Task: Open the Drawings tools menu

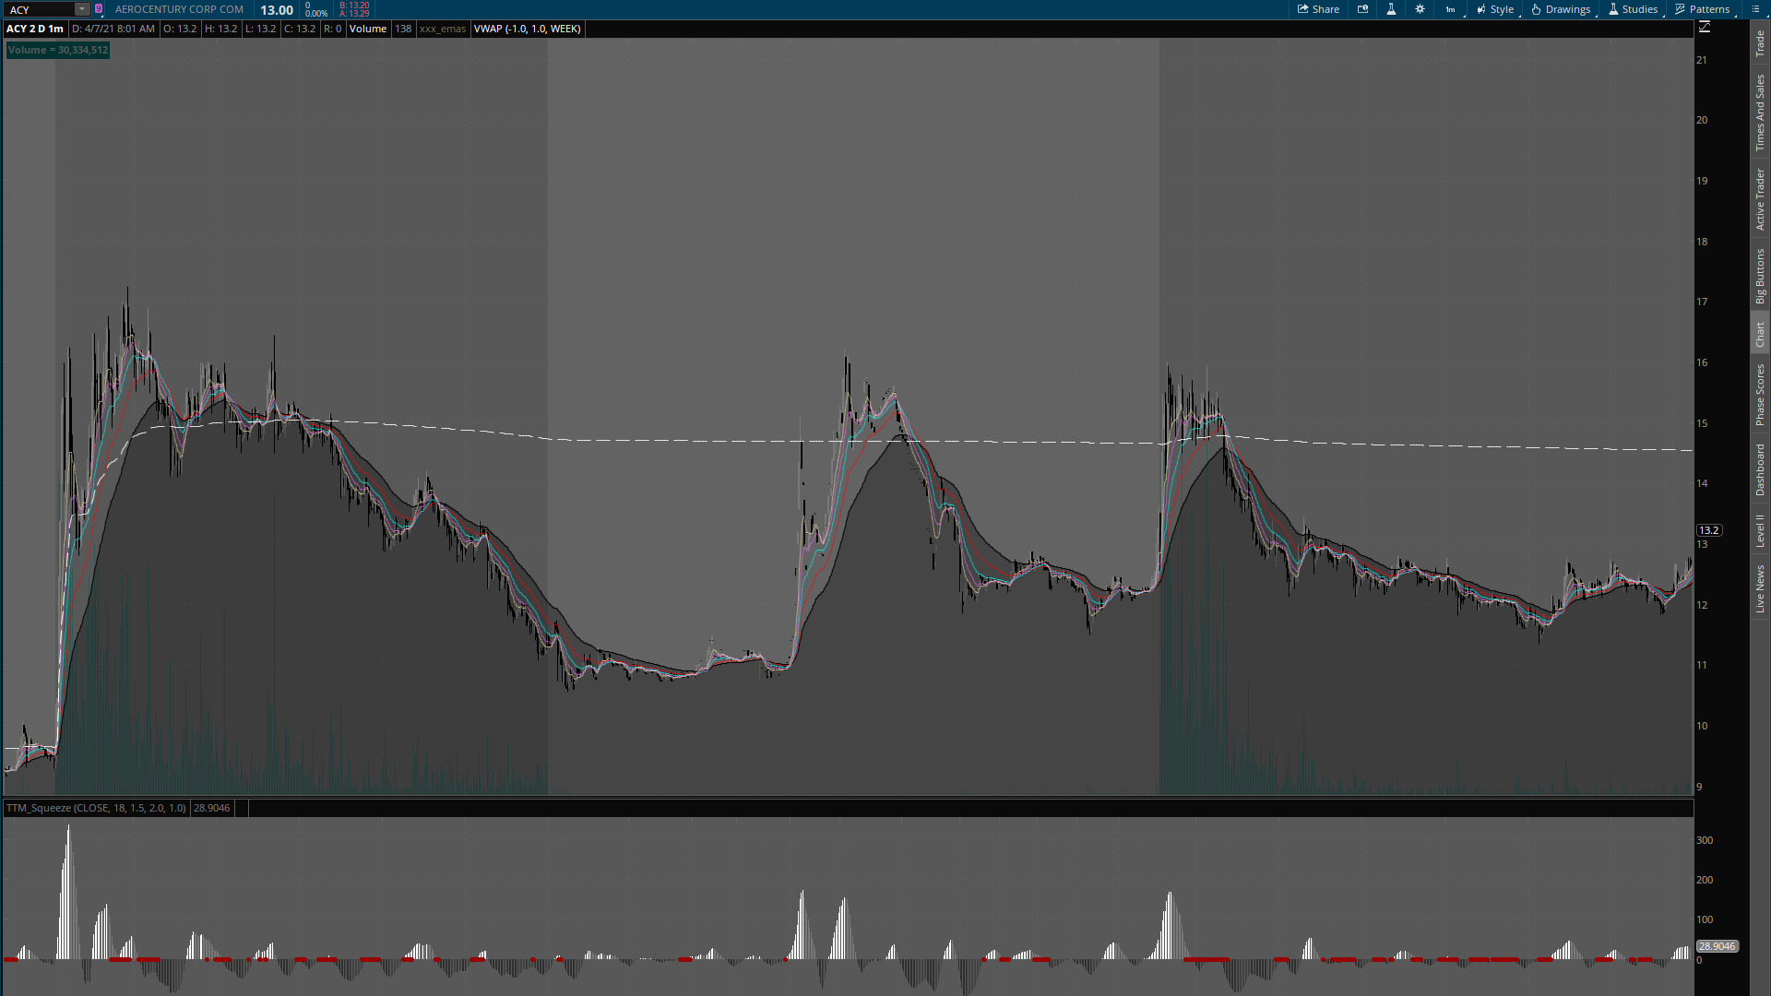Action: tap(1561, 9)
